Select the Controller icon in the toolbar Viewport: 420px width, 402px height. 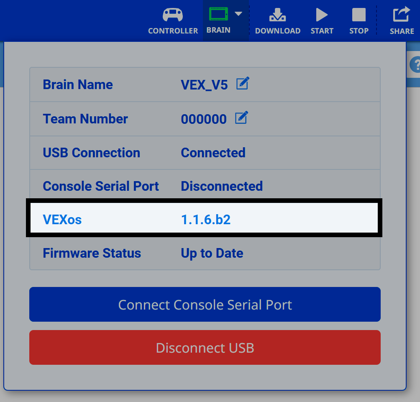[173, 14]
